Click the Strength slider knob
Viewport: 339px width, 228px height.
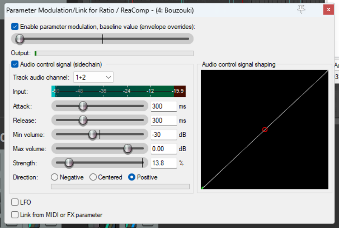tap(69, 163)
